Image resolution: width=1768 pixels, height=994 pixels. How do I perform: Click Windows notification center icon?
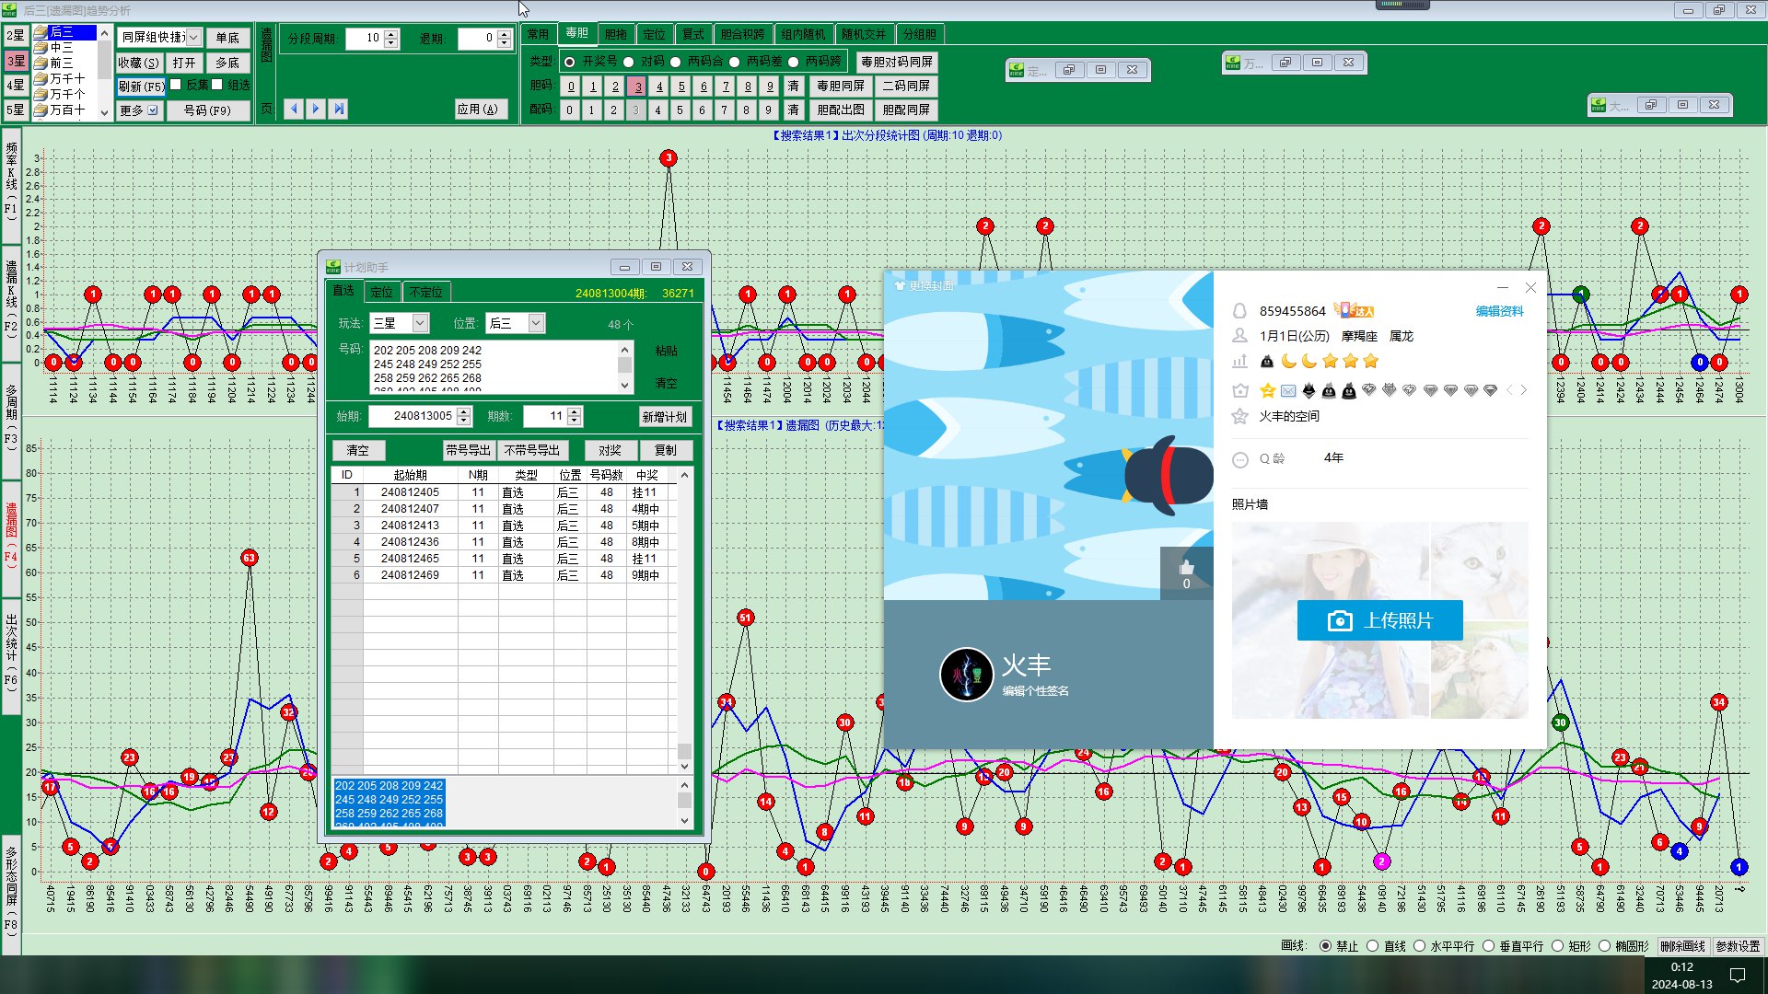(x=1738, y=976)
